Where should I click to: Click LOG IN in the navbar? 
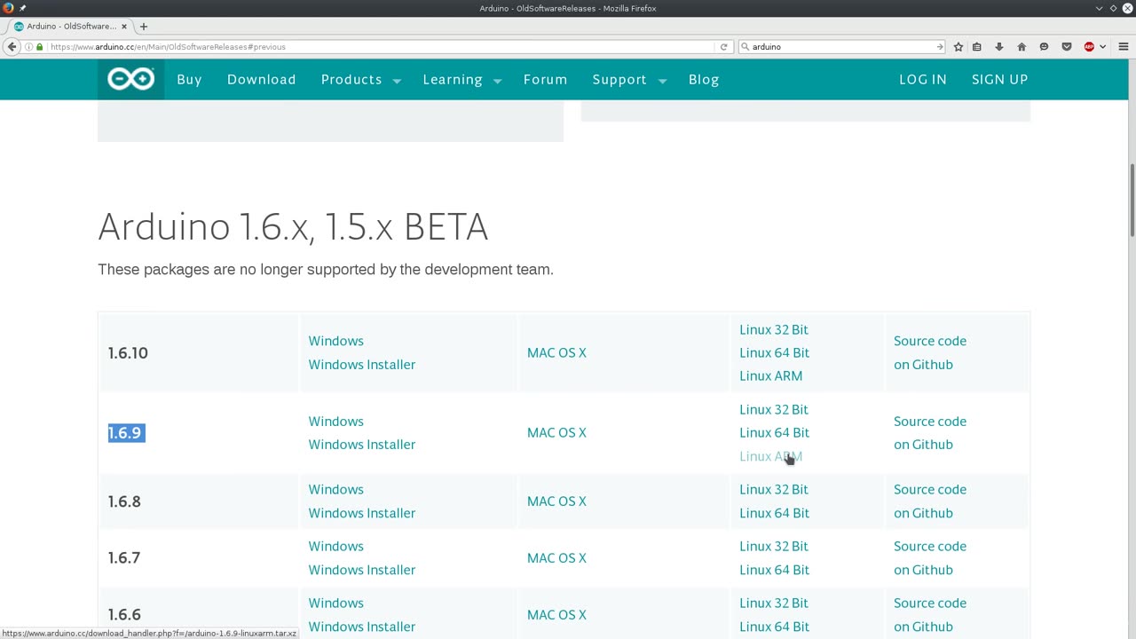(x=923, y=80)
